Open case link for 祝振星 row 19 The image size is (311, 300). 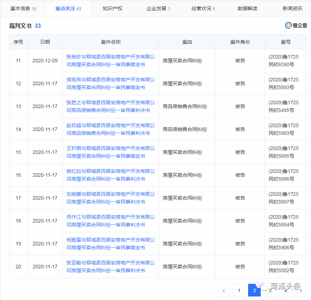pyautogui.click(x=110, y=244)
